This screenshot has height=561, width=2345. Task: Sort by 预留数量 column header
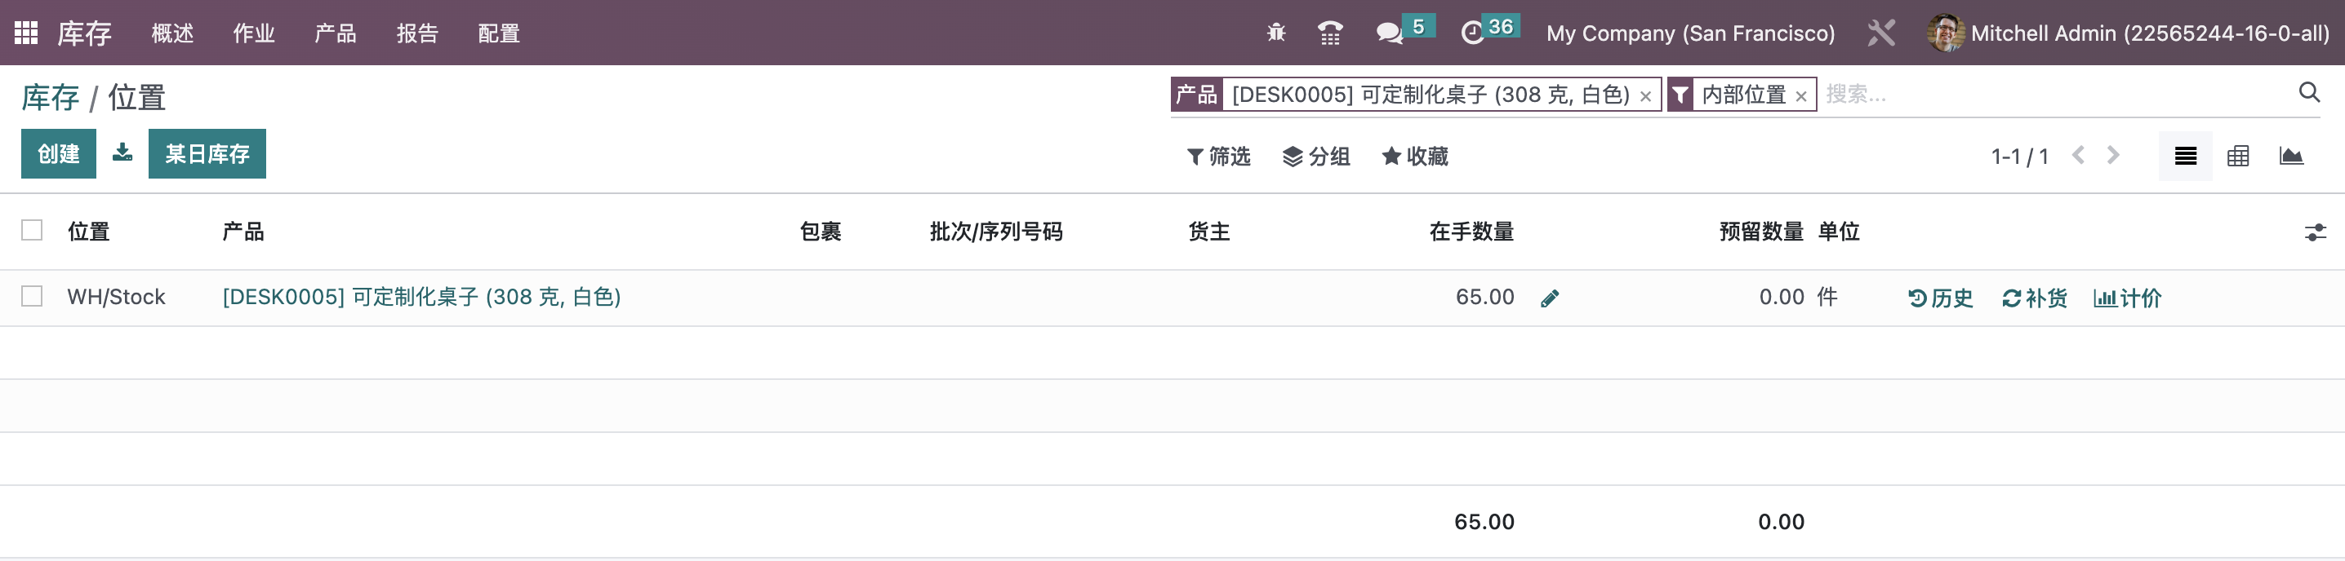pos(1761,232)
